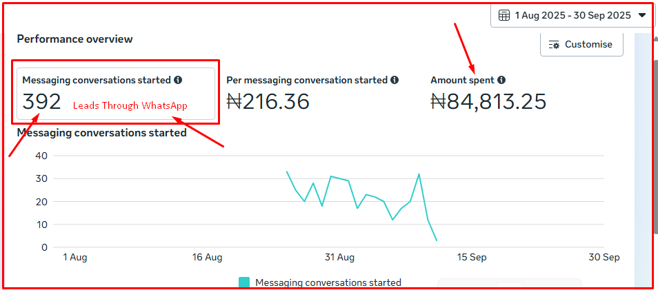
Task: Click info icon beside Per messaging conversation started
Action: [395, 81]
